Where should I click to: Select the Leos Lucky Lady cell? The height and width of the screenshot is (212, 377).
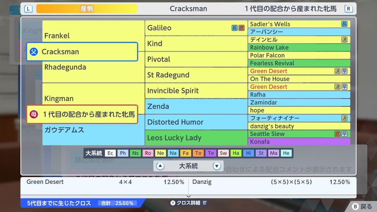tap(196, 138)
